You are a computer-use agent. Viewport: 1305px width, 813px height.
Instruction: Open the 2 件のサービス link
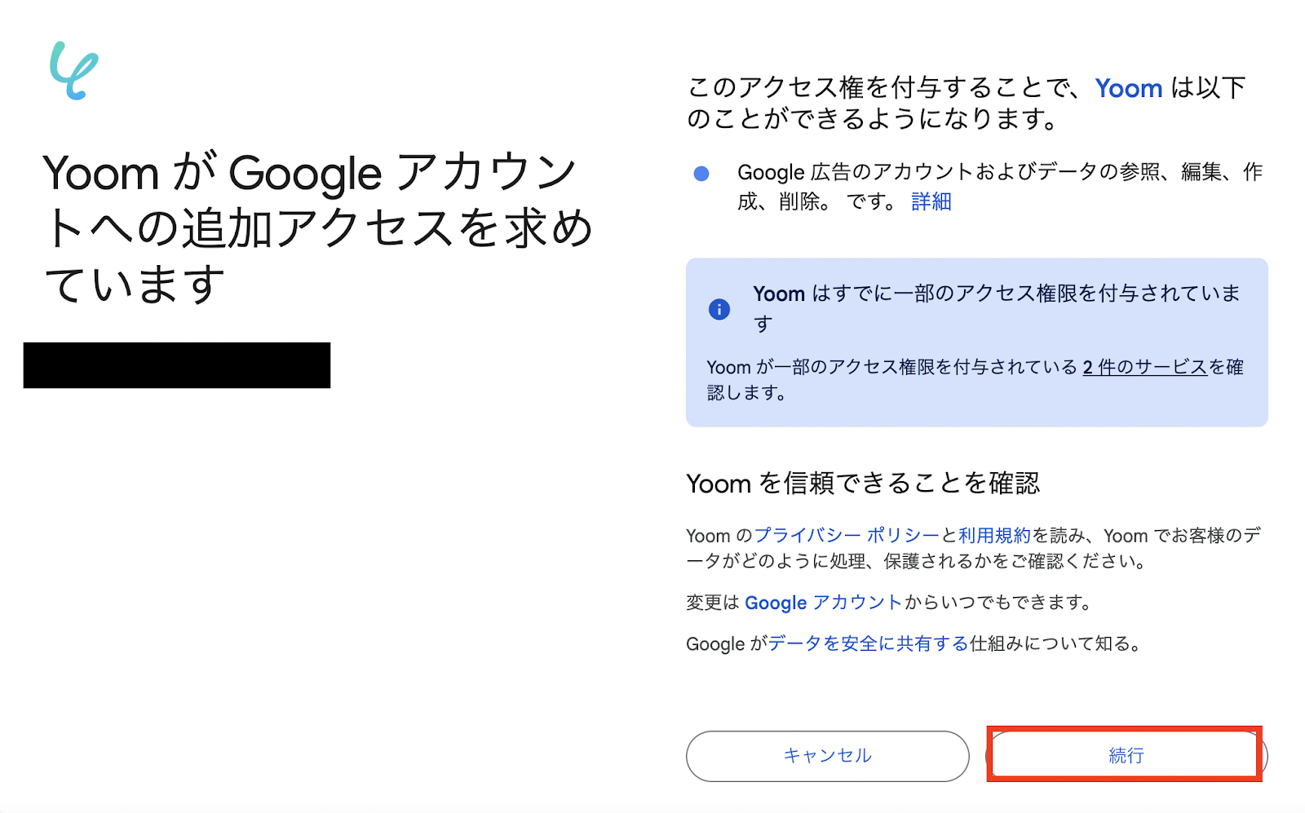1144,367
